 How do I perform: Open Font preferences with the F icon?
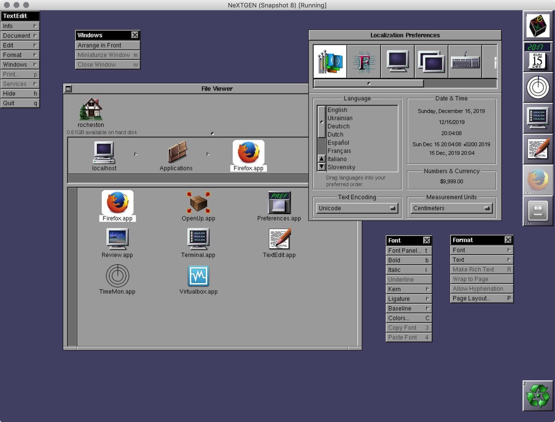[364, 62]
